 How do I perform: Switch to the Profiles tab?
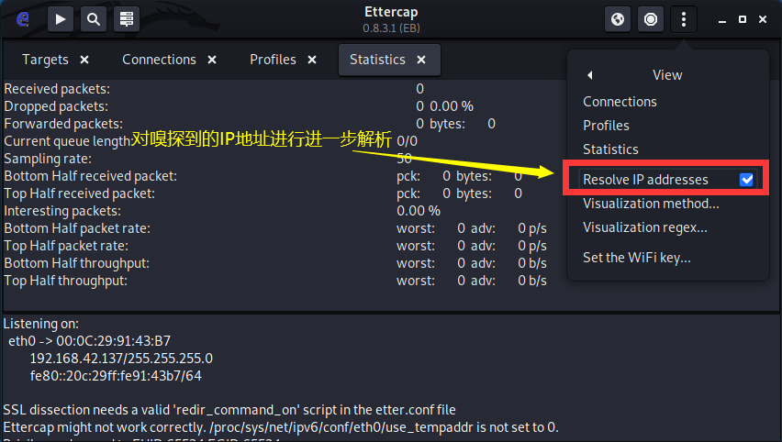point(273,60)
